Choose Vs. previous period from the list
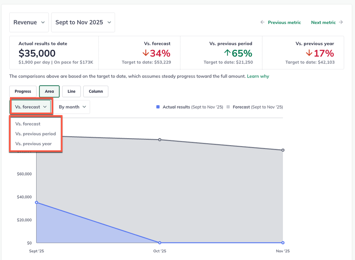This screenshot has height=260, width=355. [x=35, y=134]
